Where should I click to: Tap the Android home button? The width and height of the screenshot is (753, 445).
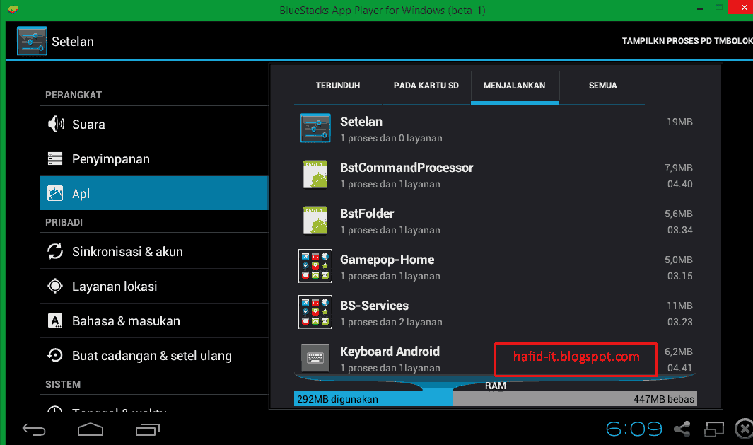[x=91, y=429]
